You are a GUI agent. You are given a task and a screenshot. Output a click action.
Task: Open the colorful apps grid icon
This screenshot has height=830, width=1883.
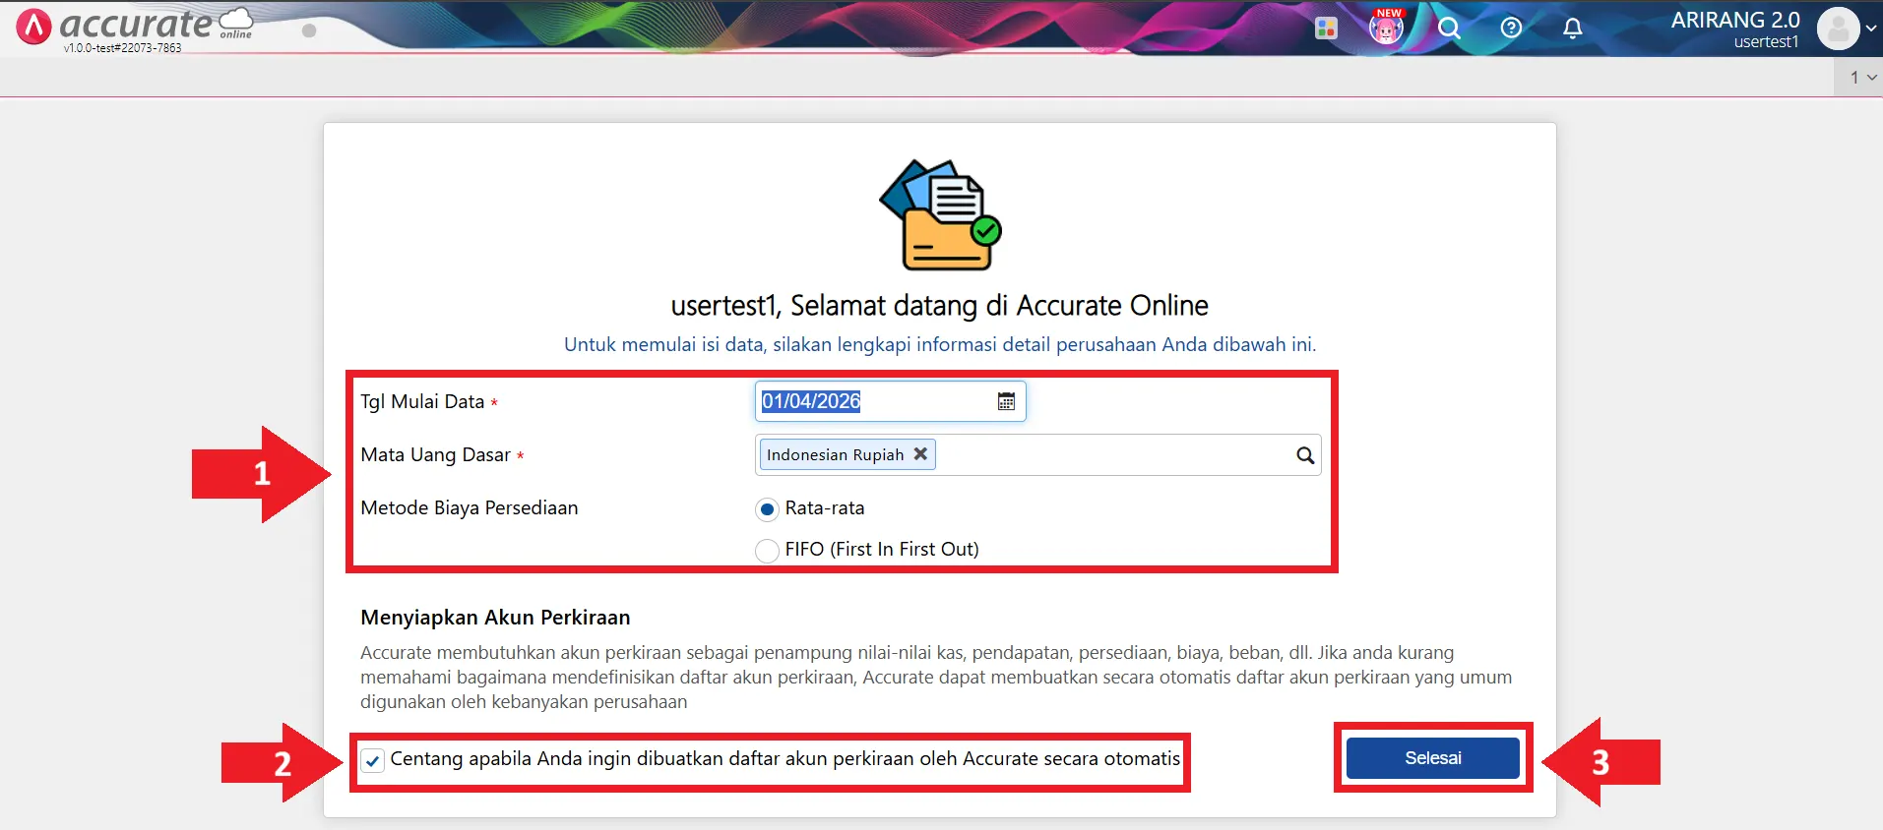pyautogui.click(x=1326, y=29)
